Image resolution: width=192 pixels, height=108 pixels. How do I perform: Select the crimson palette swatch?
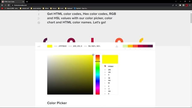coord(140,46)
